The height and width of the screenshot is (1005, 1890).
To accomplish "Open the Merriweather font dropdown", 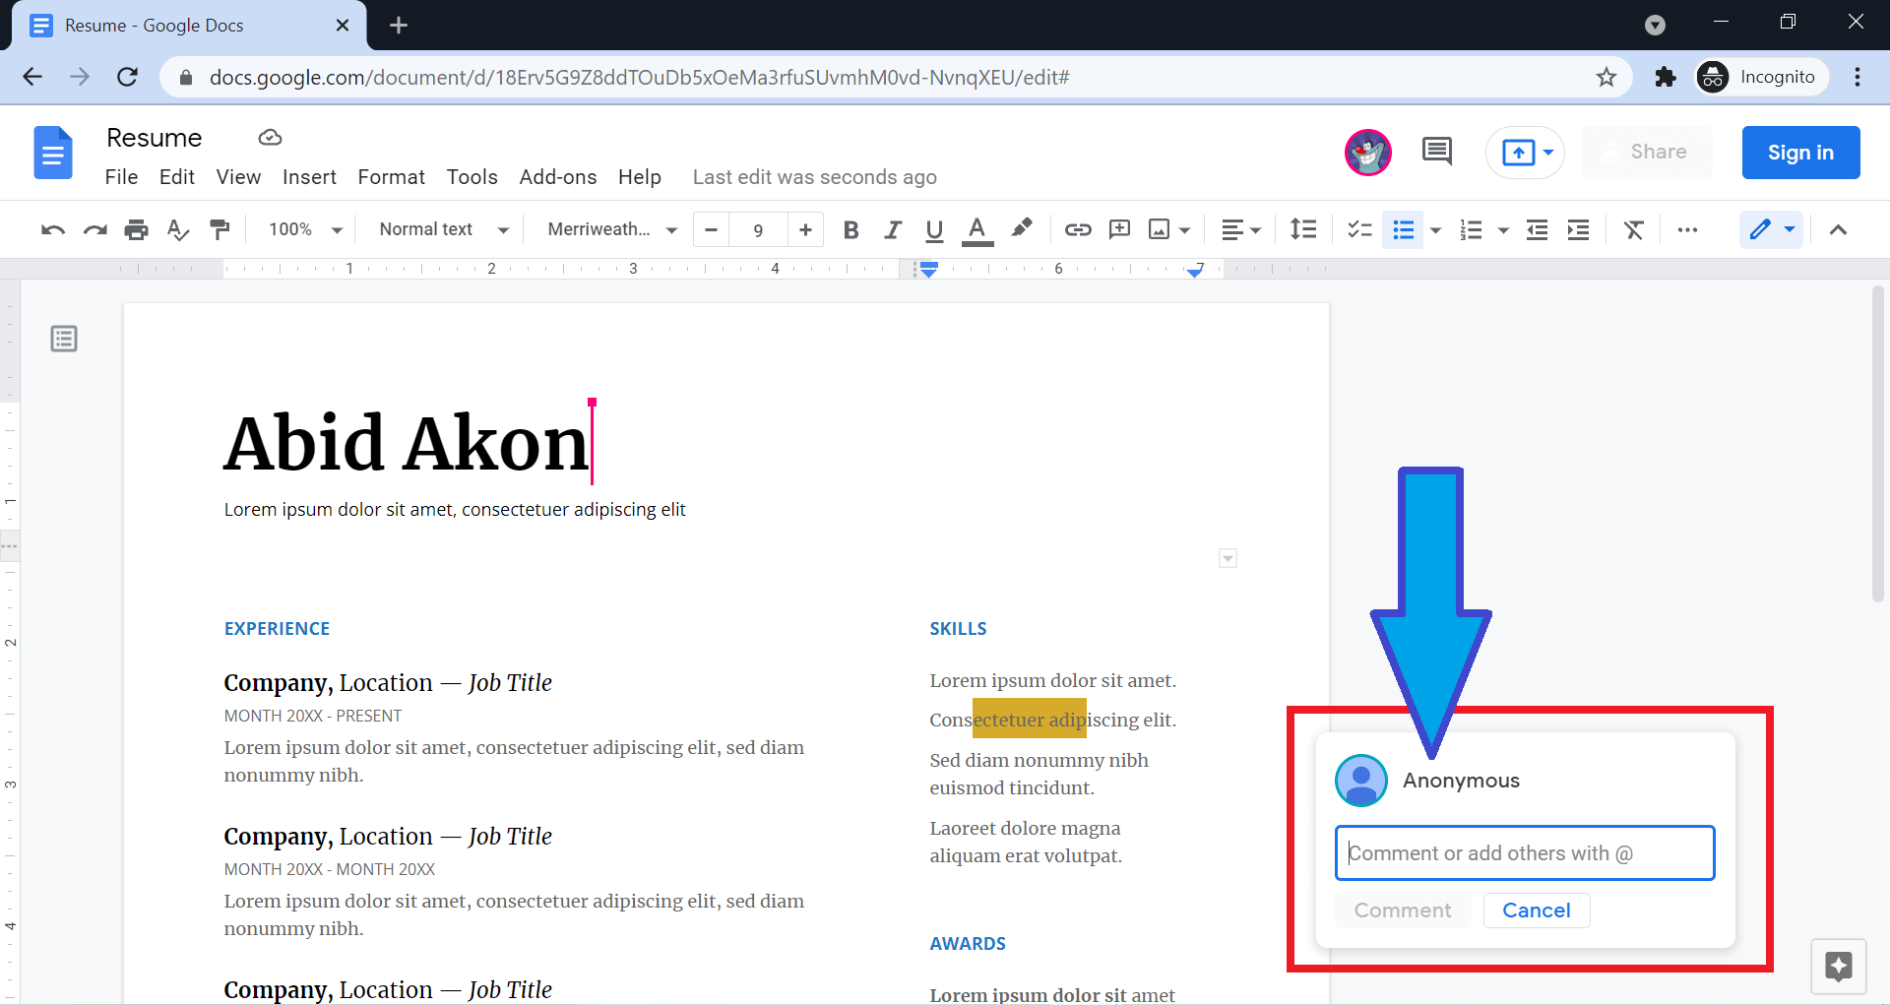I will (612, 229).
